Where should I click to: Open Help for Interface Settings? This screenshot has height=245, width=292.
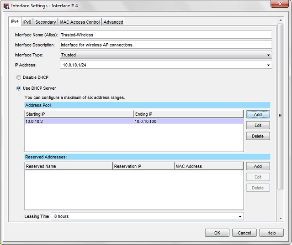pos(271,233)
